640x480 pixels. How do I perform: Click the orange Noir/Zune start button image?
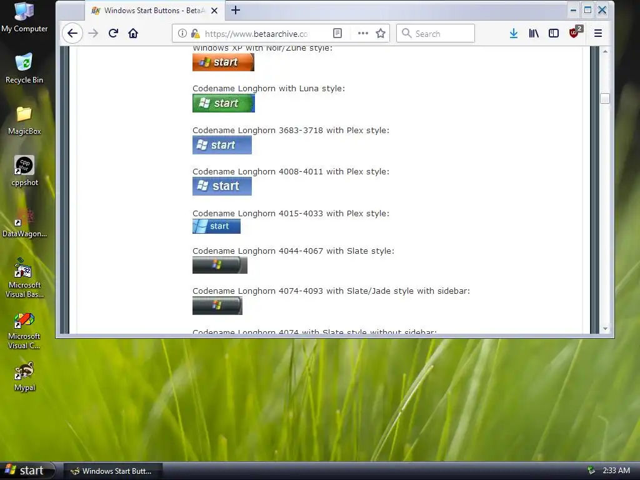(x=223, y=62)
